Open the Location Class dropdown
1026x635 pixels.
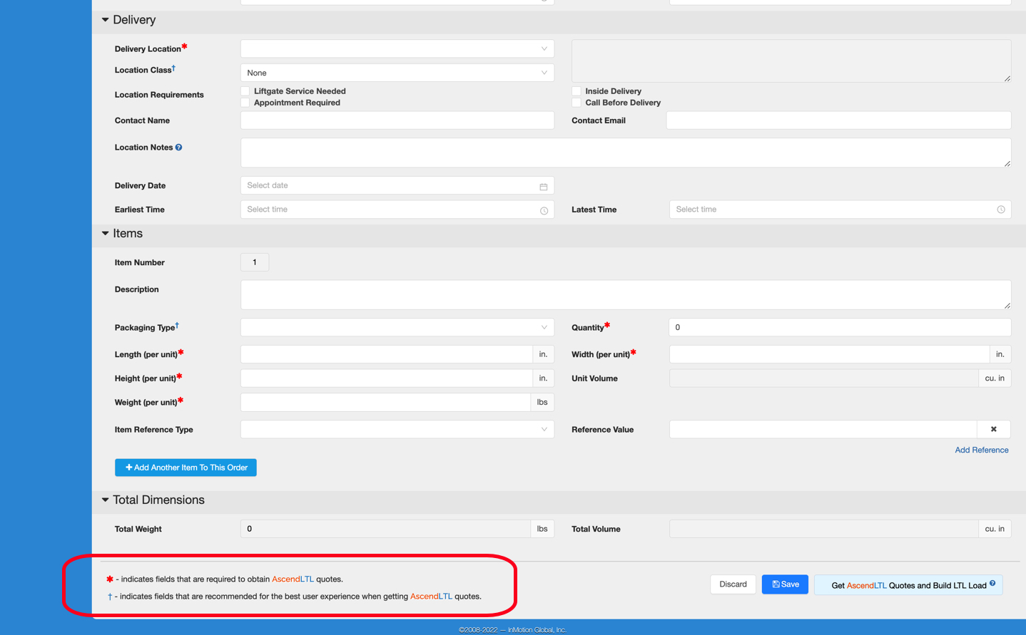397,73
